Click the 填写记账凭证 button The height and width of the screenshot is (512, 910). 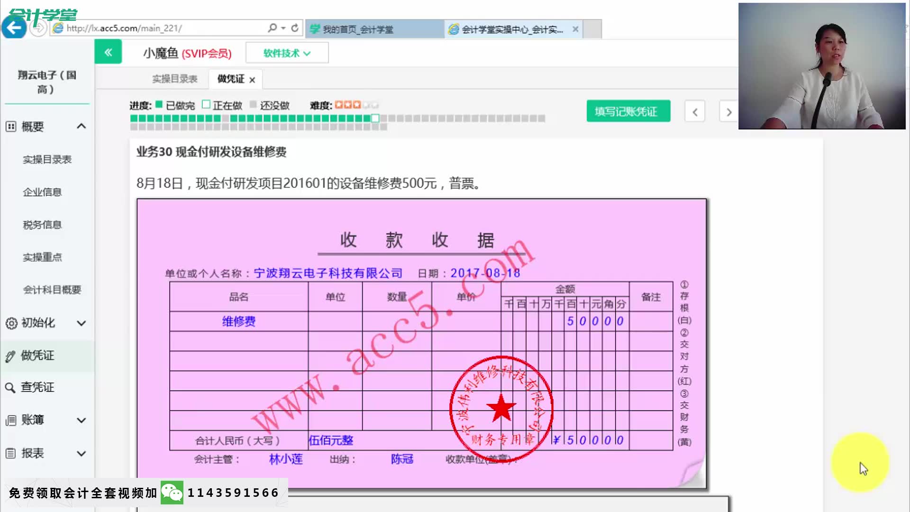click(628, 111)
